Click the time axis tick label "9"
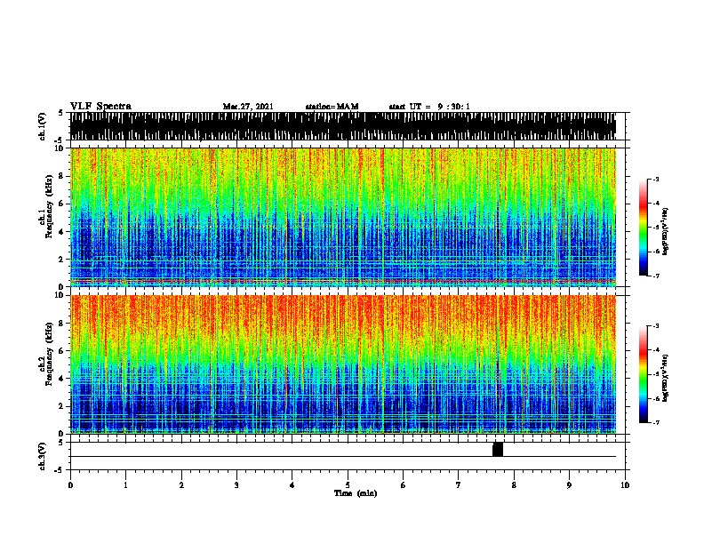Viewport: 704px width, 544px height. click(569, 485)
